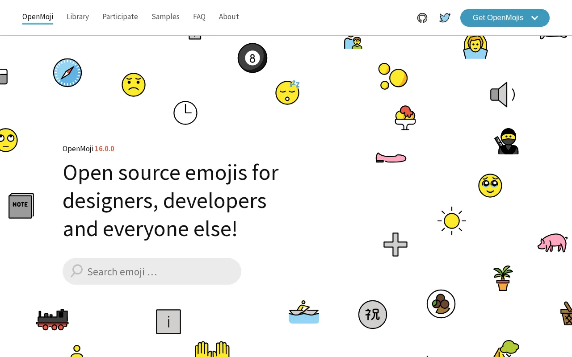Click the yellow bubbles emoji
Viewport: 572px width, 357px height.
pyautogui.click(x=393, y=76)
